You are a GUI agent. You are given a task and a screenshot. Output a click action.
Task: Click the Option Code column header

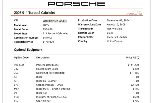tap(21, 58)
